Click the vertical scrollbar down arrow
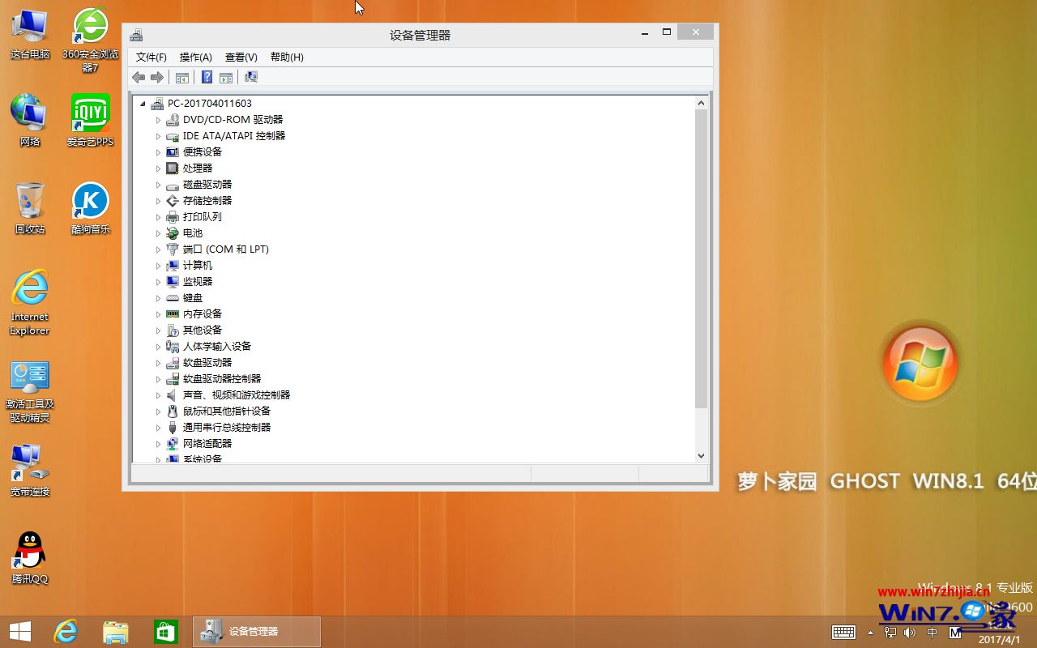This screenshot has height=648, width=1037. 701,455
